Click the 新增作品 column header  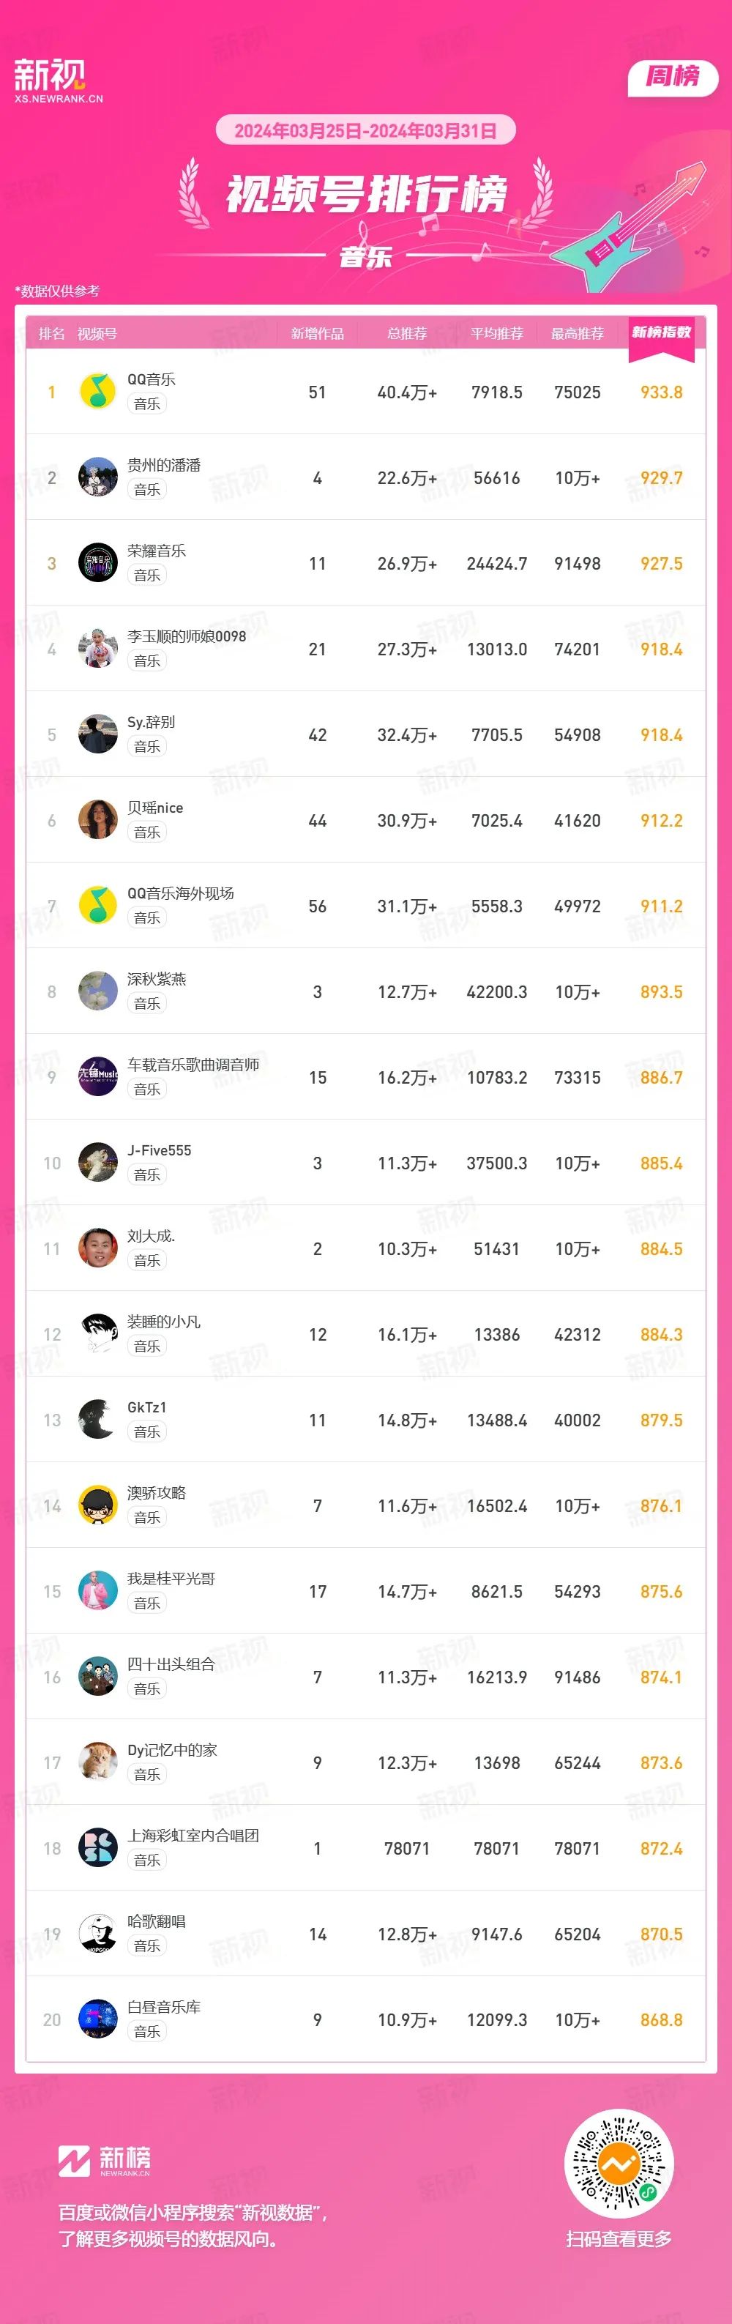click(x=317, y=334)
